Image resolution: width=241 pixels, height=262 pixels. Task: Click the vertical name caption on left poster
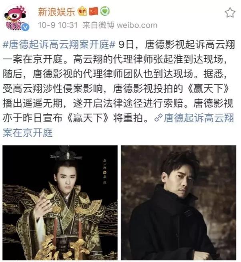(105, 171)
